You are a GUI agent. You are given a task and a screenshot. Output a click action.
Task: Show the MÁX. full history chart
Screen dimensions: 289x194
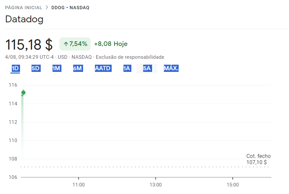tap(171, 68)
